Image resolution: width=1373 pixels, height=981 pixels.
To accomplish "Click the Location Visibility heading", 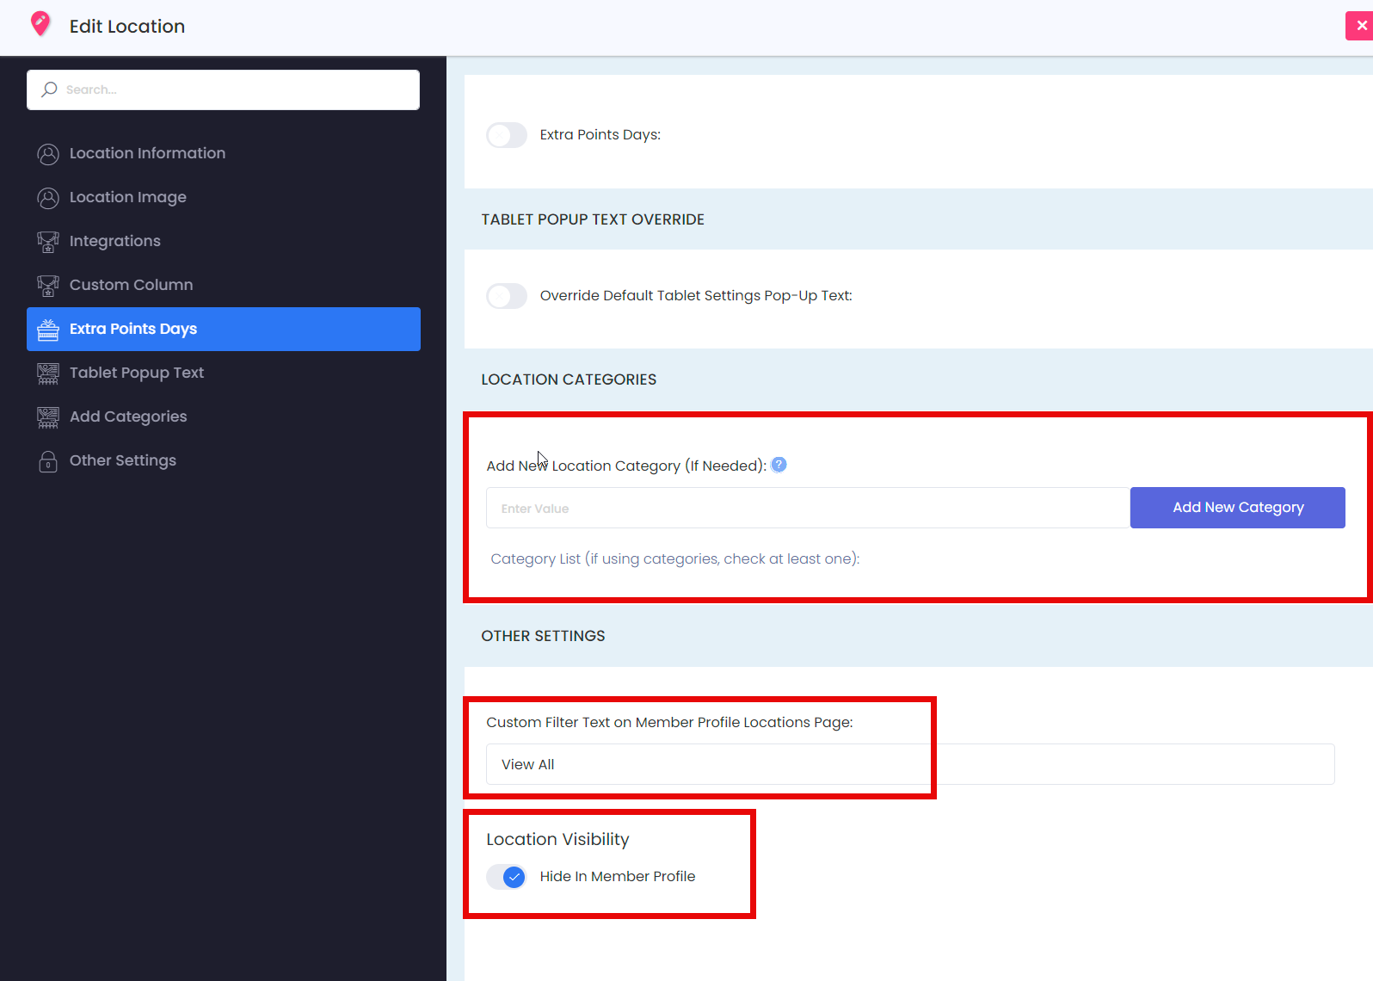I will (557, 839).
